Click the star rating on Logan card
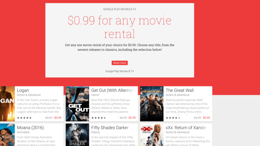Screen dimensions: 260x146 pyautogui.click(x=24, y=118)
